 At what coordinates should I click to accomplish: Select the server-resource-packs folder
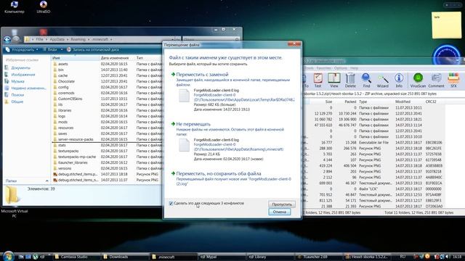coord(76,139)
